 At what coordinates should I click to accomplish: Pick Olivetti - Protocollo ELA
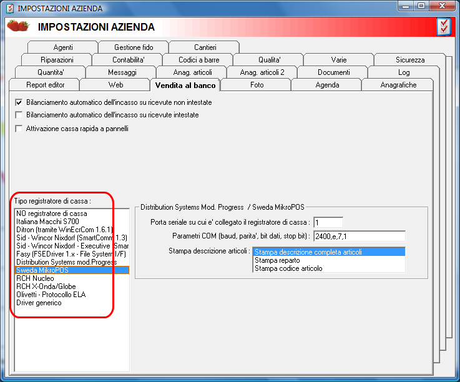[x=72, y=295]
